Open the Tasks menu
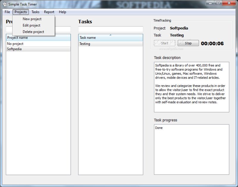The width and height of the screenshot is (238, 187). click(35, 12)
